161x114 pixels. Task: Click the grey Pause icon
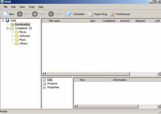point(35,14)
